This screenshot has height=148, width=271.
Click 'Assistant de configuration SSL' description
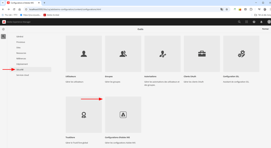tap(236, 82)
